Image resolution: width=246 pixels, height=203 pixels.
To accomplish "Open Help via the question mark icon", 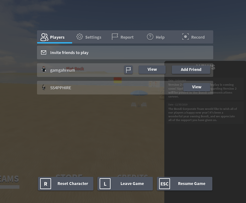I will pos(150,37).
